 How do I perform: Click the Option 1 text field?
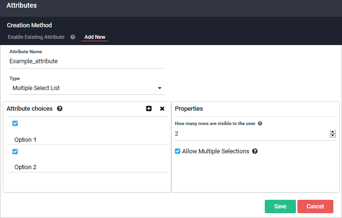pyautogui.click(x=87, y=140)
